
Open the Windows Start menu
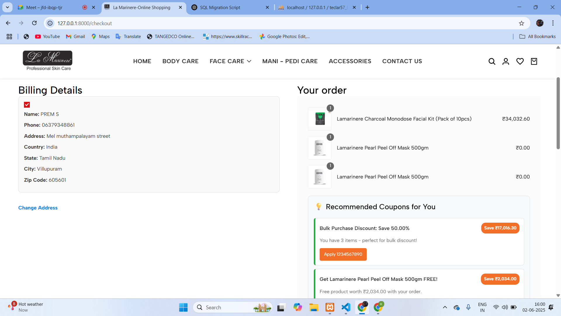coord(183,307)
